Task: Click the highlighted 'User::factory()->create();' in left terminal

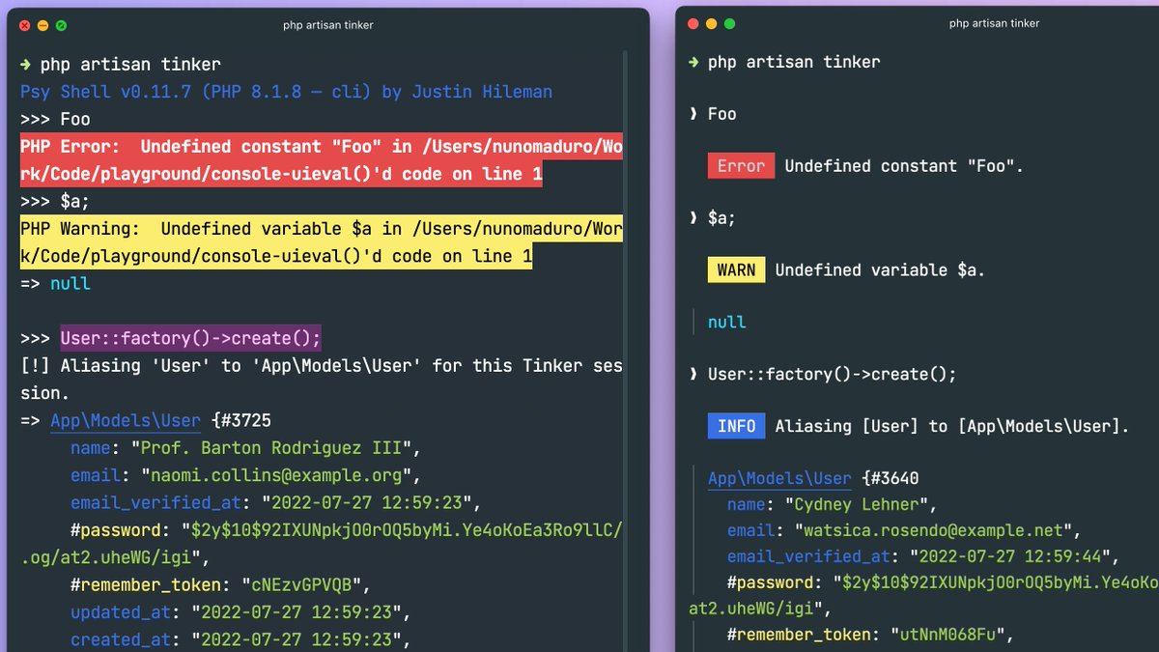Action: (190, 338)
